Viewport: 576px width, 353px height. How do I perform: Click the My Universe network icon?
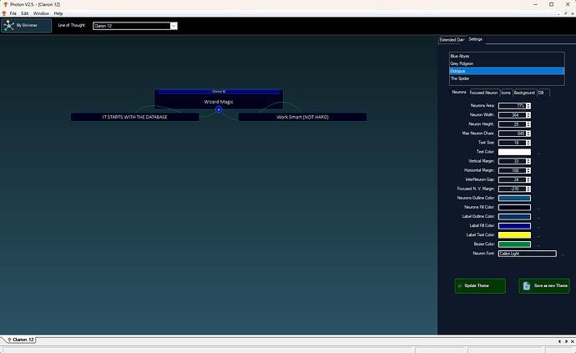9,25
